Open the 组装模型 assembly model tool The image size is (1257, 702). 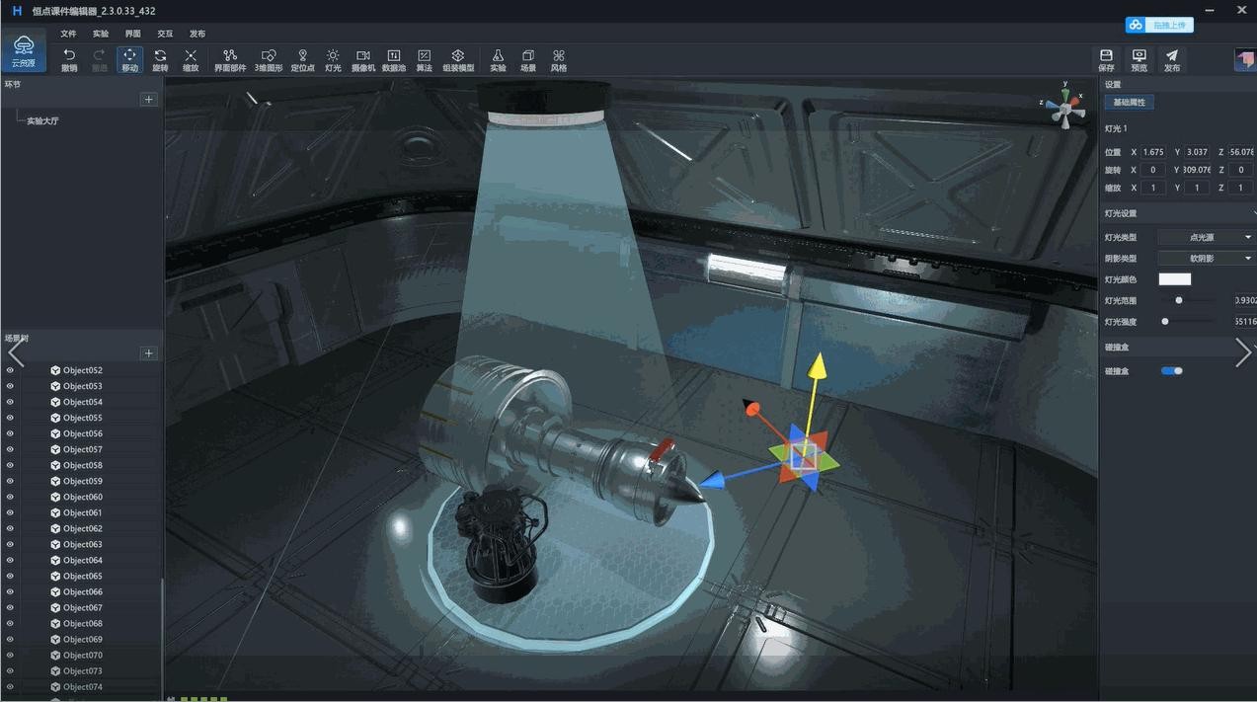(x=457, y=59)
